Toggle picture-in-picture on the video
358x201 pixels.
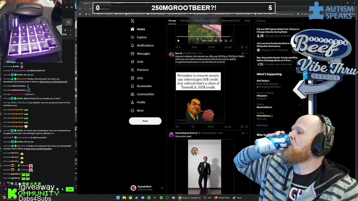[226, 41]
